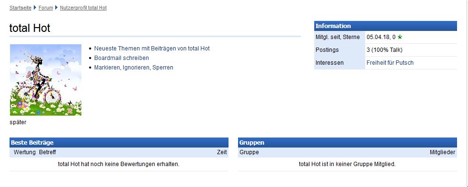Image resolution: width=468 pixels, height=187 pixels.
Task: Go to the Startseite breadcrumb link
Action: click(x=20, y=8)
